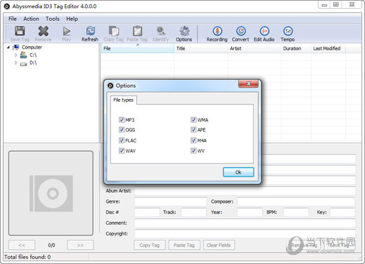The width and height of the screenshot is (365, 264).
Task: Close the Options dialog with red X
Action: point(248,84)
